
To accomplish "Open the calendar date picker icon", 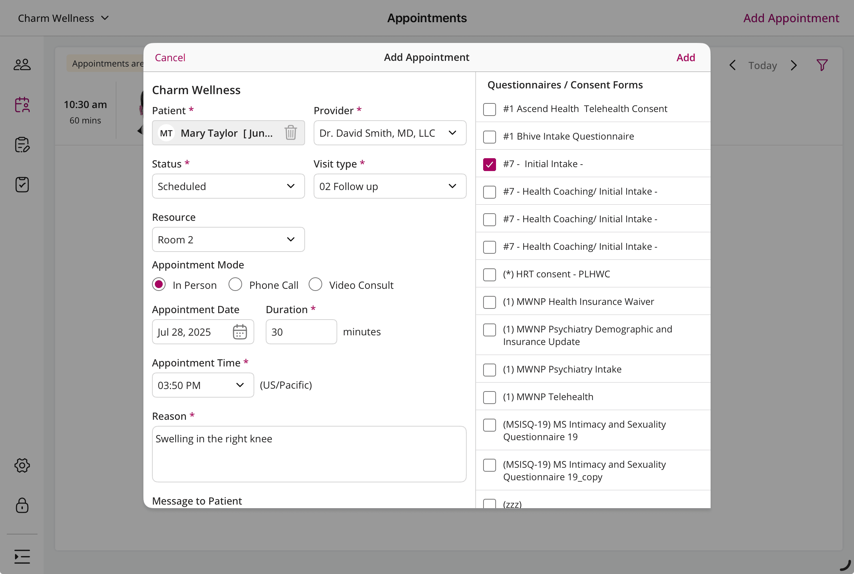I will 240,332.
